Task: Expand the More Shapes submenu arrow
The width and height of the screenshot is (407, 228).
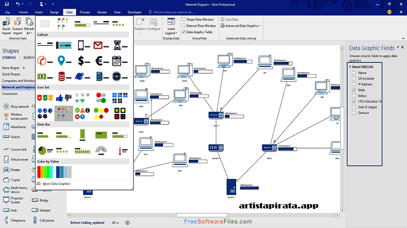Action: pyautogui.click(x=24, y=68)
